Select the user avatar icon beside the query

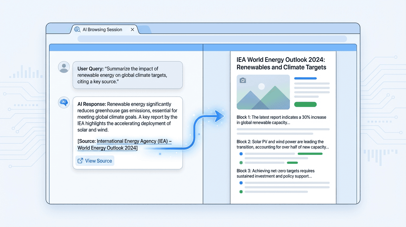pos(64,67)
